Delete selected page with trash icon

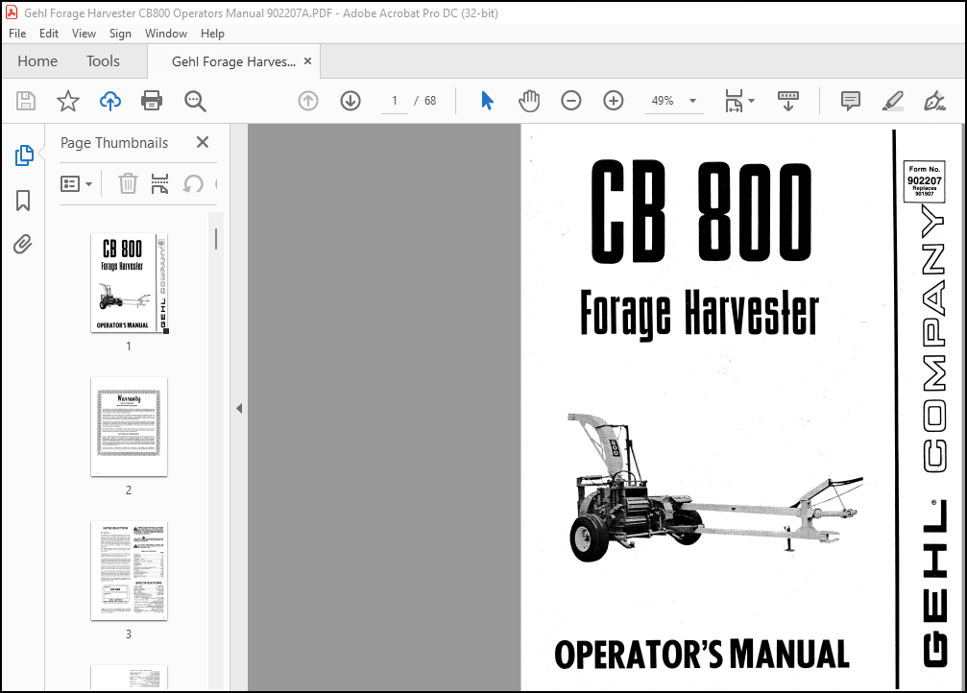tap(128, 183)
